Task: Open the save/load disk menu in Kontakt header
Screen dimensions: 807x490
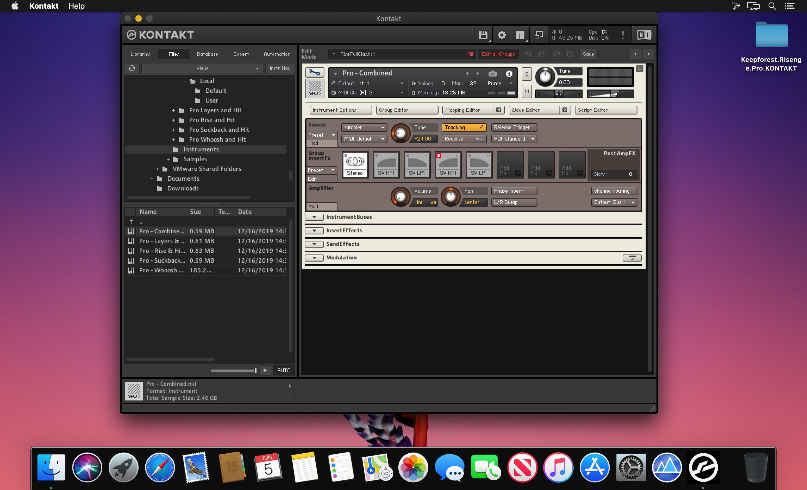Action: (483, 35)
